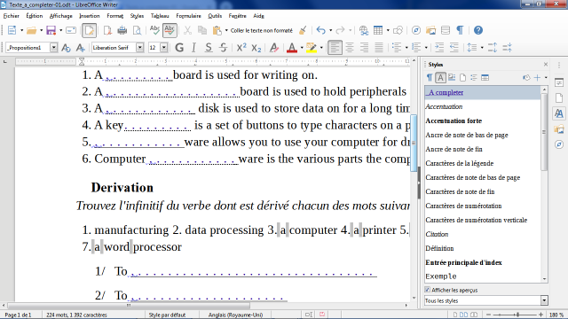The height and width of the screenshot is (319, 568).
Task: Click the yellow highlight color swatch
Action: point(312,48)
